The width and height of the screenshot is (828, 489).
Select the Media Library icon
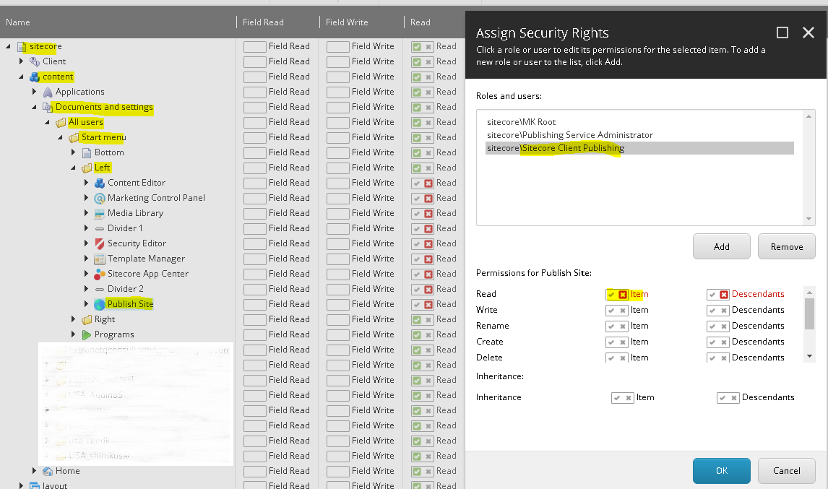(99, 213)
